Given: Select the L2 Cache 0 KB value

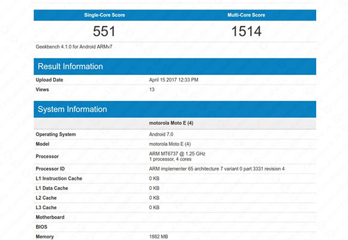Looking at the screenshot, I should pos(154,198).
